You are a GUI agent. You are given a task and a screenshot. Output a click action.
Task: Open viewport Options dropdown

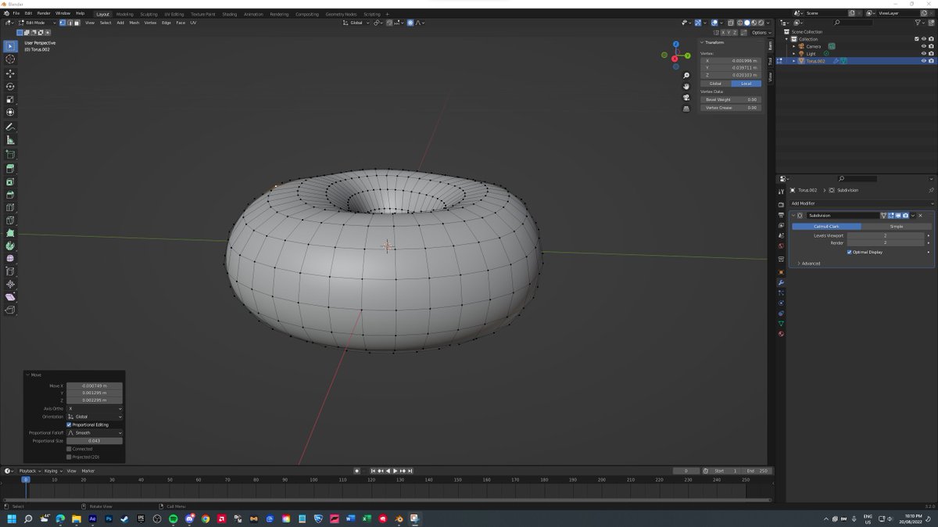tap(761, 33)
